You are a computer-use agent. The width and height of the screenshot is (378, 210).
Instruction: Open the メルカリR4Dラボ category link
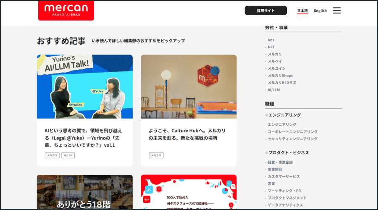click(282, 83)
